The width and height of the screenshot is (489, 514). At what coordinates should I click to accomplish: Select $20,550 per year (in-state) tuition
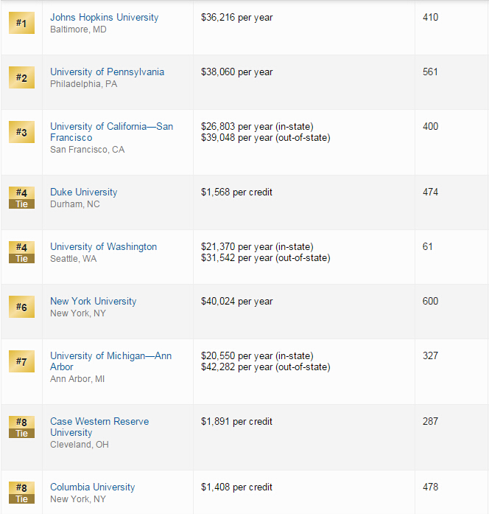pos(257,356)
